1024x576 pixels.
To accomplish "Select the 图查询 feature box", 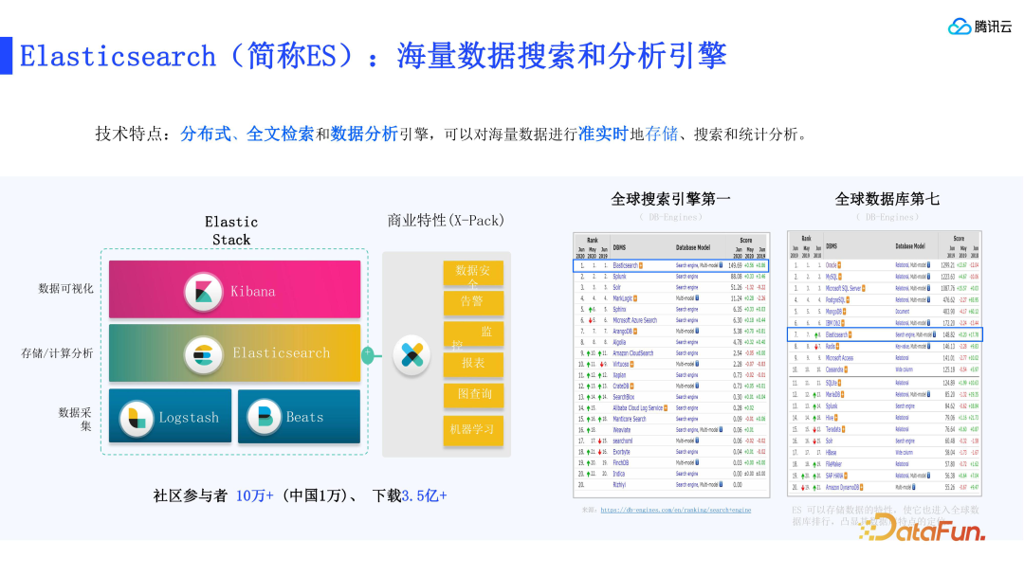I will click(x=472, y=394).
